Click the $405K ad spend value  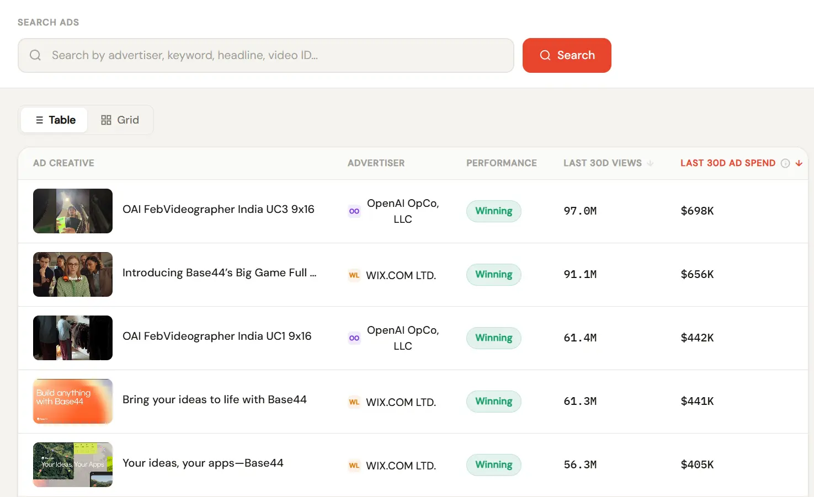point(697,464)
